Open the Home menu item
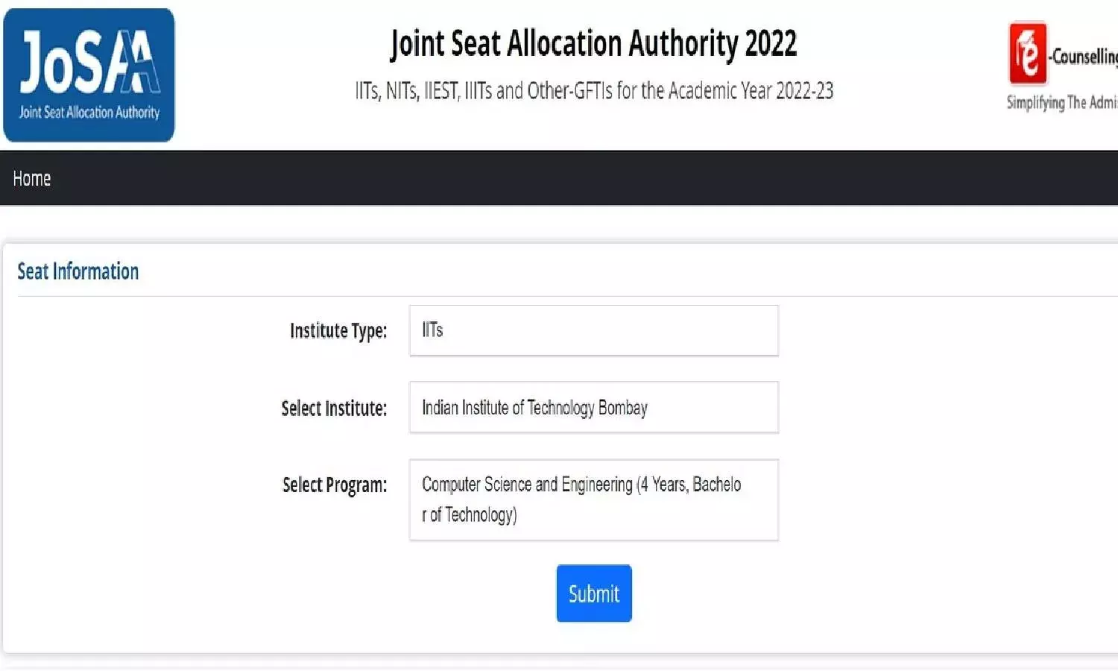Viewport: 1118px width, 671px height. [x=32, y=179]
